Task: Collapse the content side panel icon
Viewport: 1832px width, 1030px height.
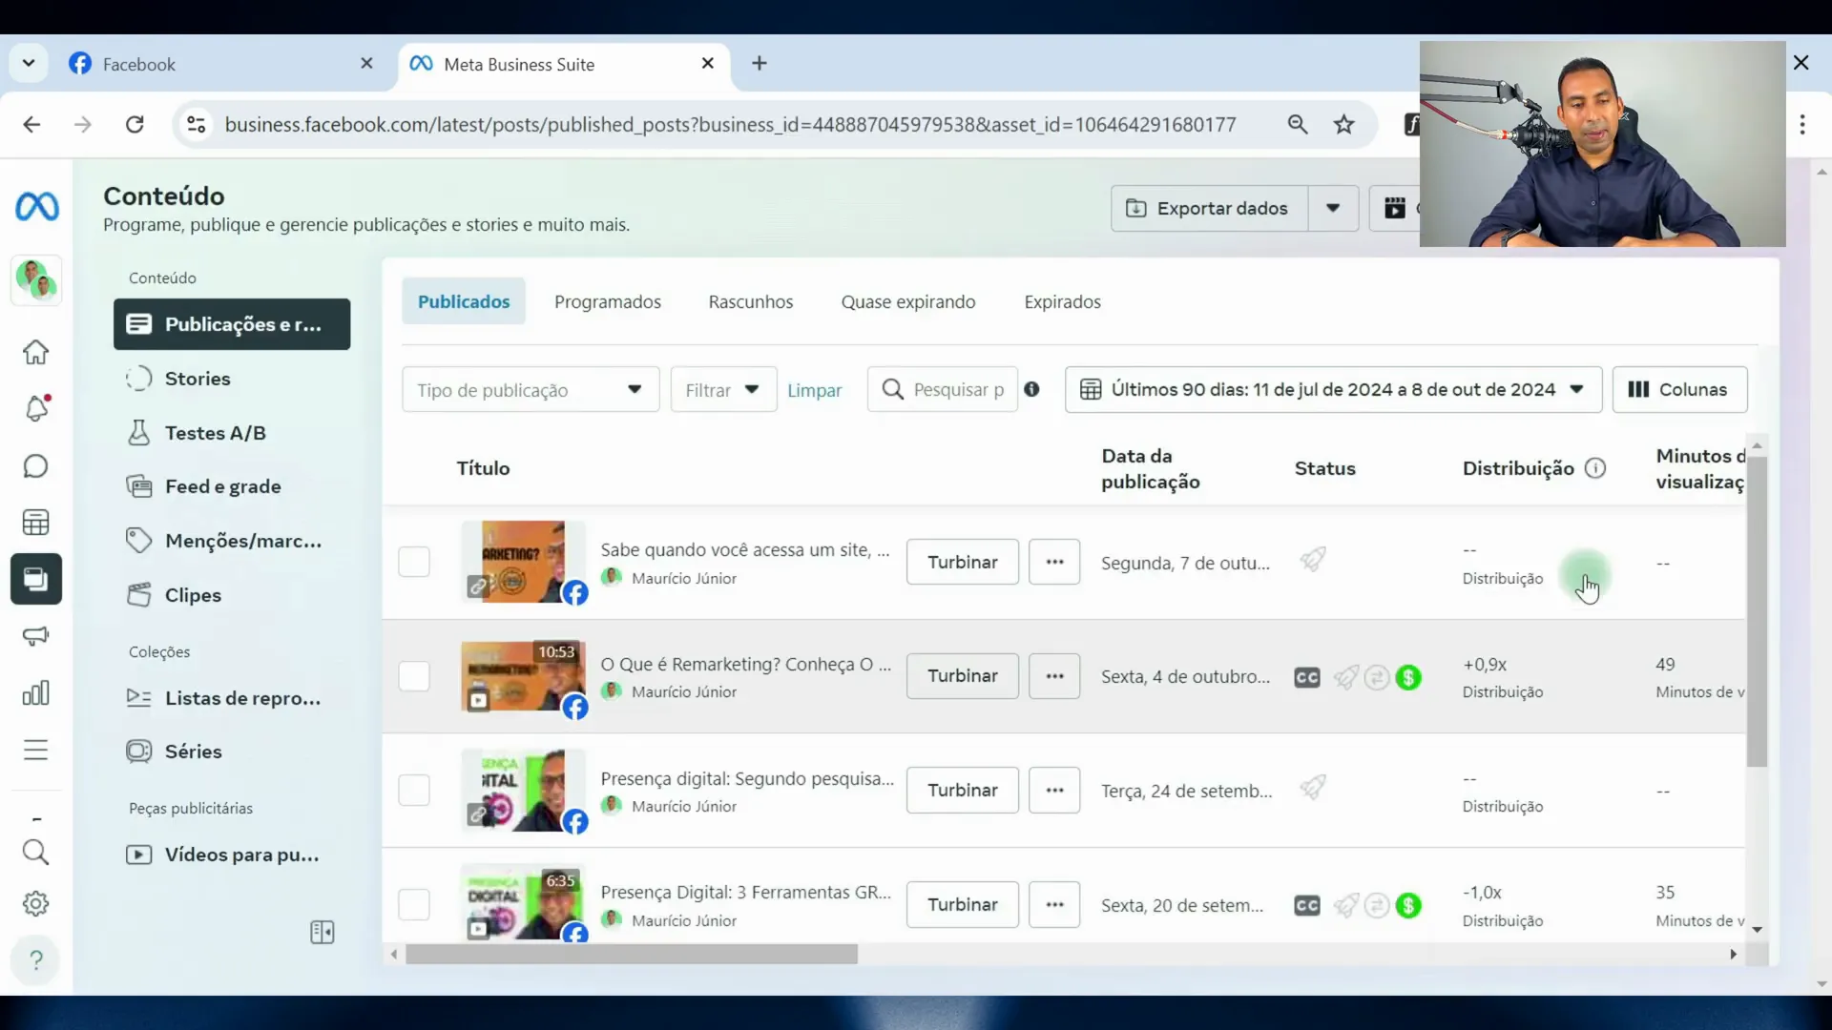Action: [x=323, y=932]
